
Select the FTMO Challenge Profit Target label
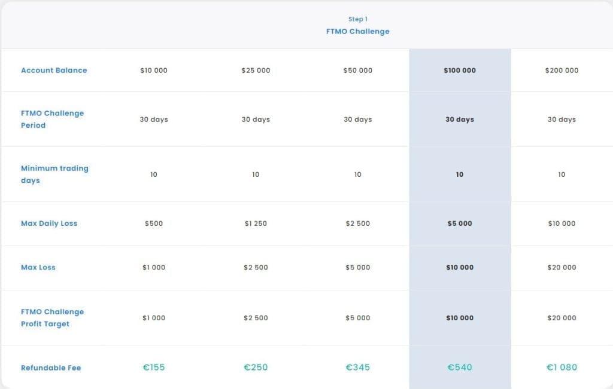(x=52, y=317)
